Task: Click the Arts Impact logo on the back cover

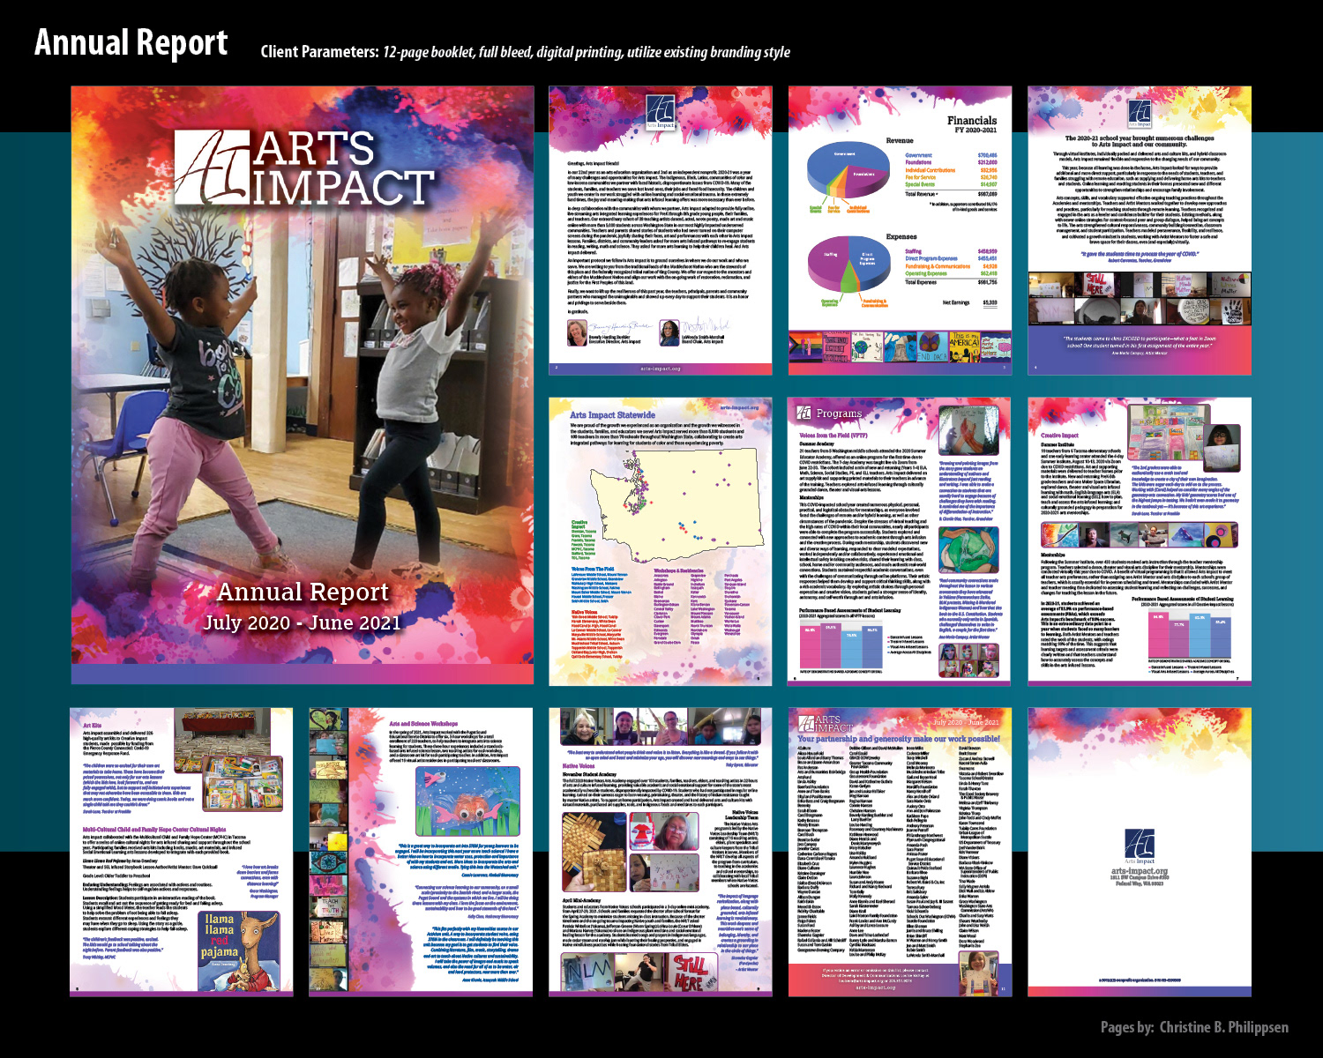Action: (x=1140, y=846)
